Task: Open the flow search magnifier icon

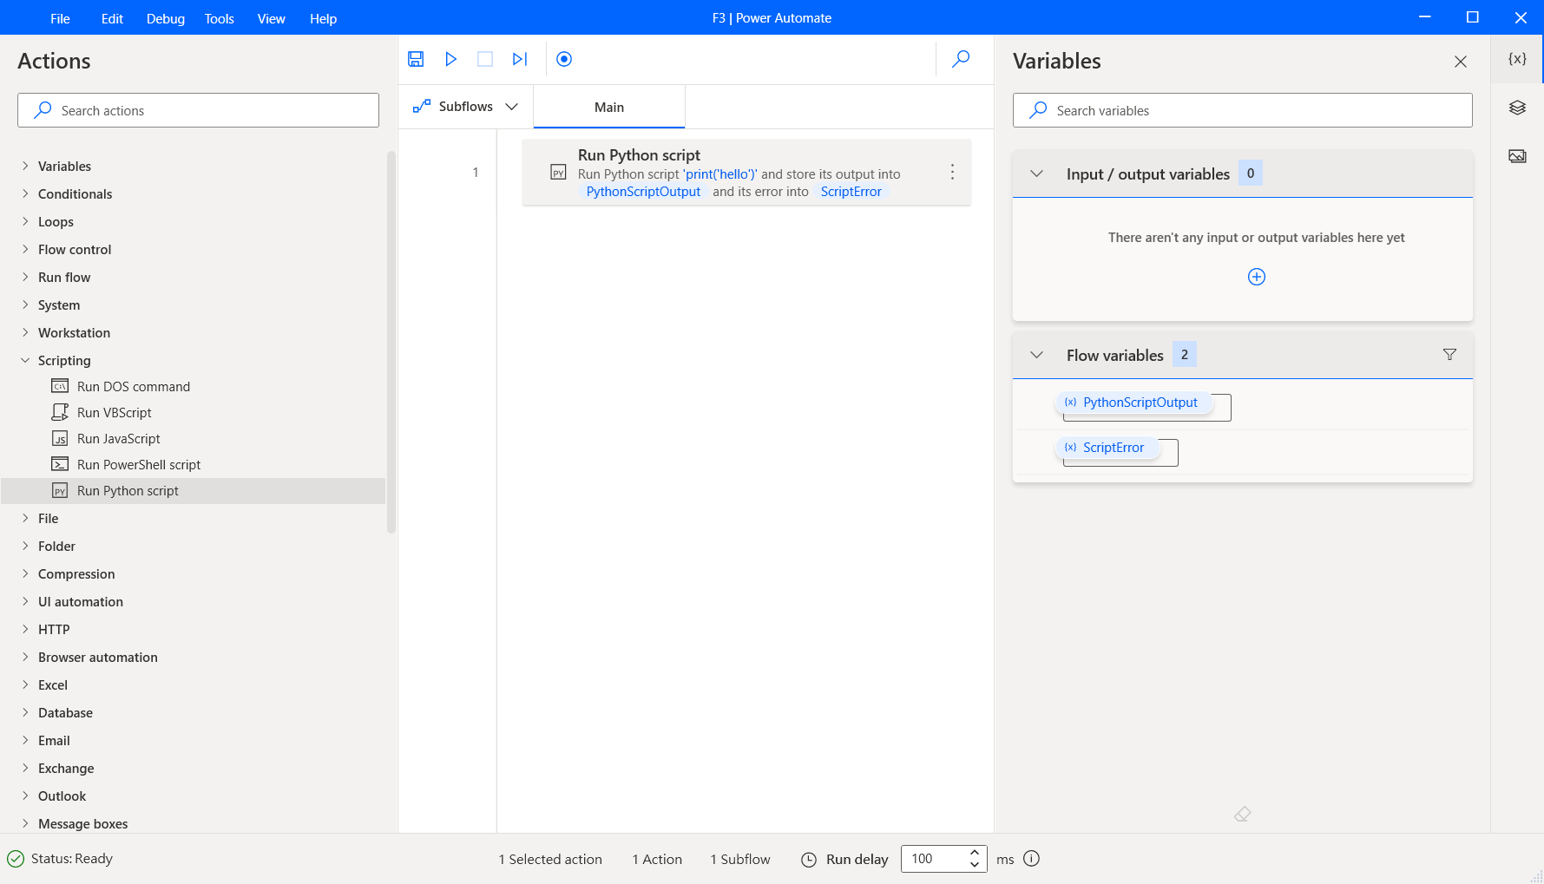Action: coord(961,59)
